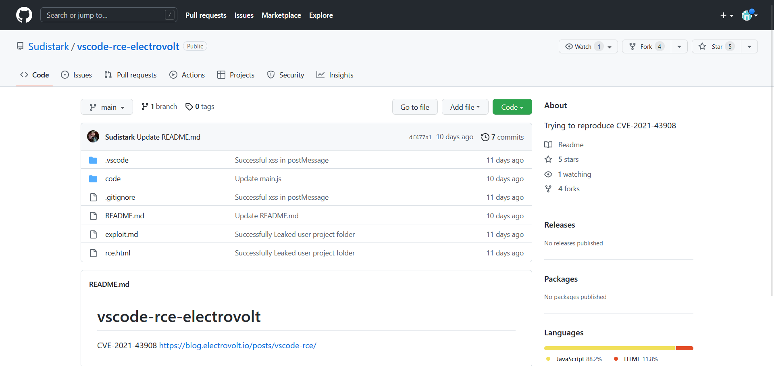The height and width of the screenshot is (366, 774).
Task: Click the rce.html file icon
Action: (93, 253)
